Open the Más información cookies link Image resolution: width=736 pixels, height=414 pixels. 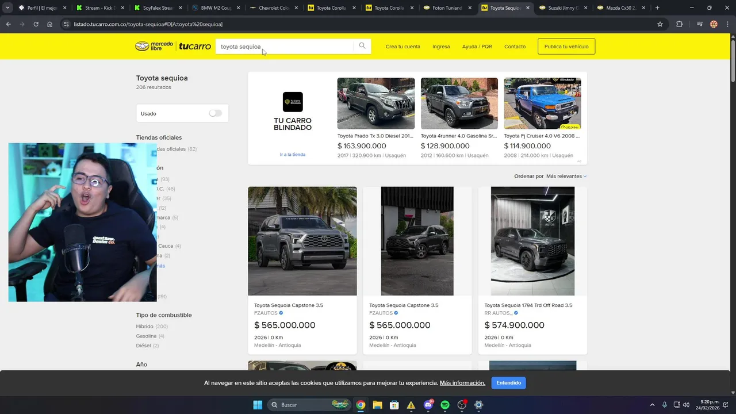(462, 383)
